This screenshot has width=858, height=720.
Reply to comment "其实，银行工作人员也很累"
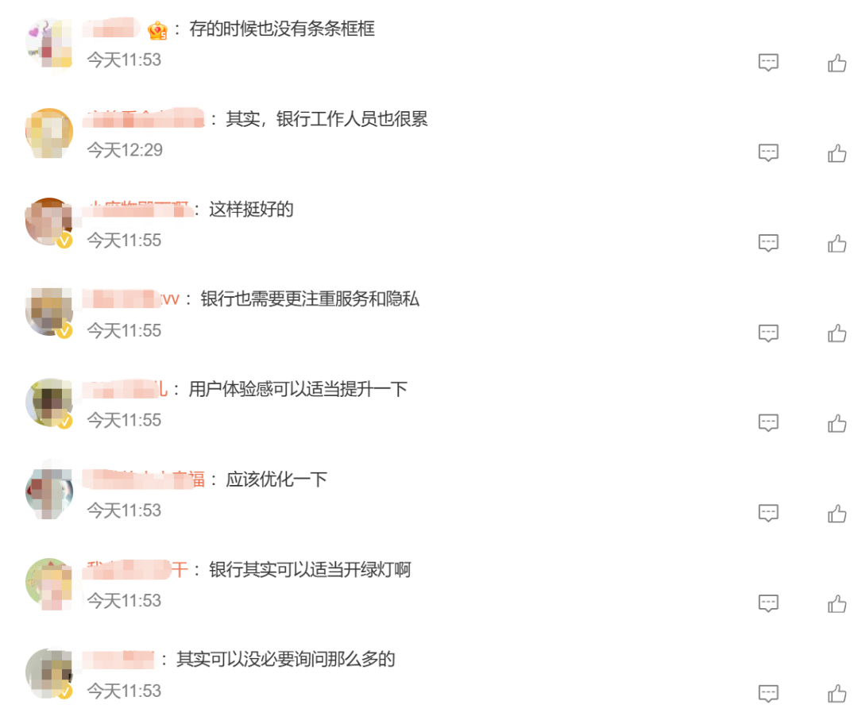[x=768, y=153]
